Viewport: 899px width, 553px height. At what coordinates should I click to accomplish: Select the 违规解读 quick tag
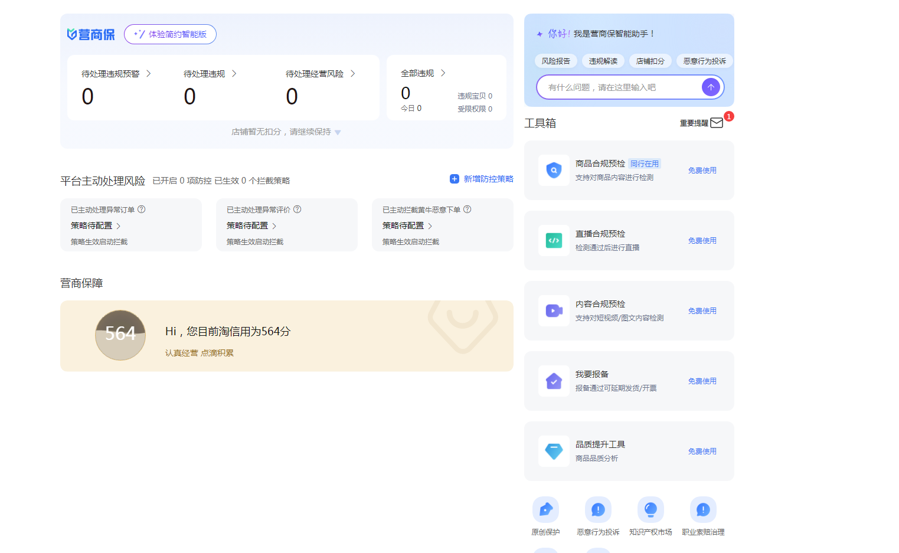point(603,61)
